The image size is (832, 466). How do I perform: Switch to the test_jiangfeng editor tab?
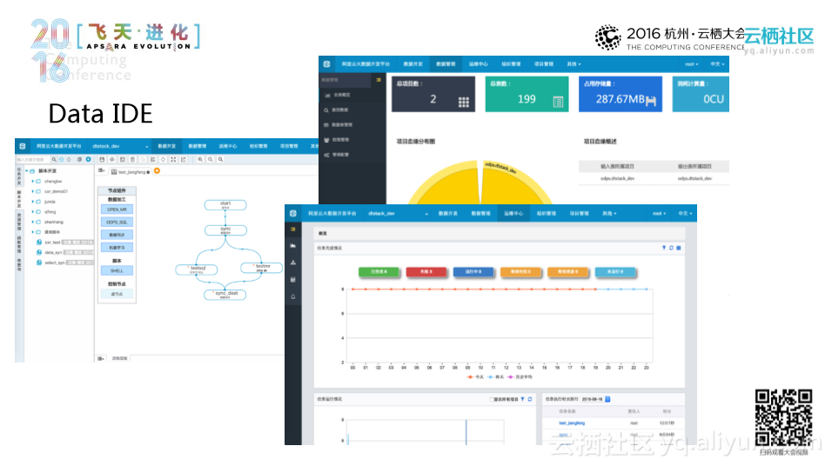[x=131, y=172]
